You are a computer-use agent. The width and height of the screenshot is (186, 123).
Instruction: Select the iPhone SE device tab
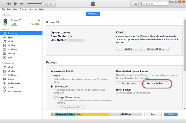pyautogui.click(x=93, y=14)
